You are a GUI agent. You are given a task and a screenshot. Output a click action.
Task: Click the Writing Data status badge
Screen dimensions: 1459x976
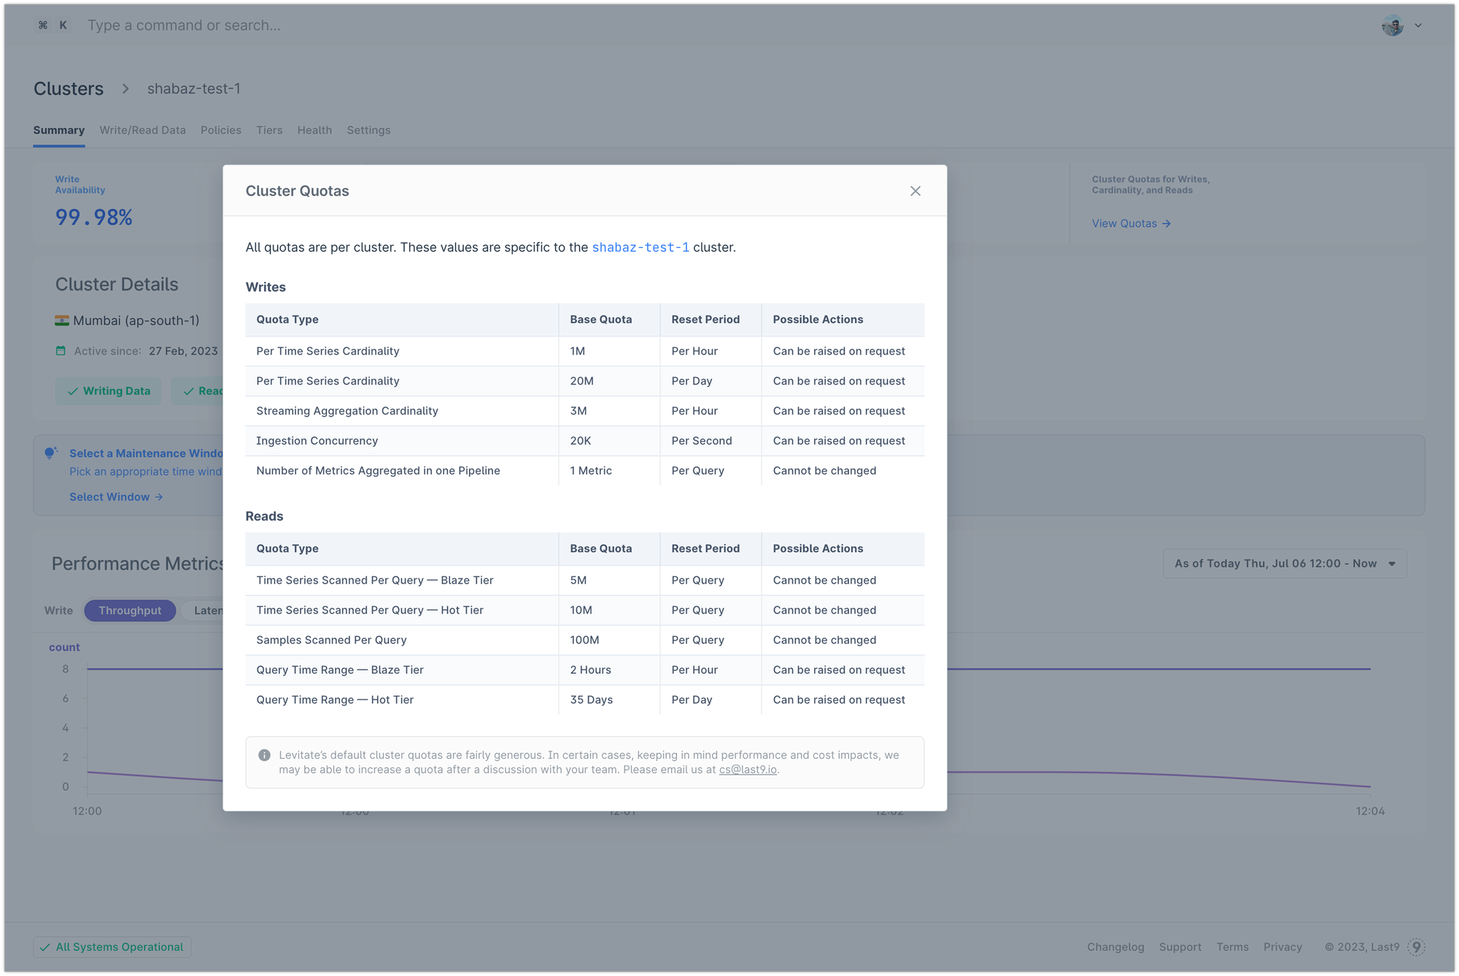[x=109, y=391]
